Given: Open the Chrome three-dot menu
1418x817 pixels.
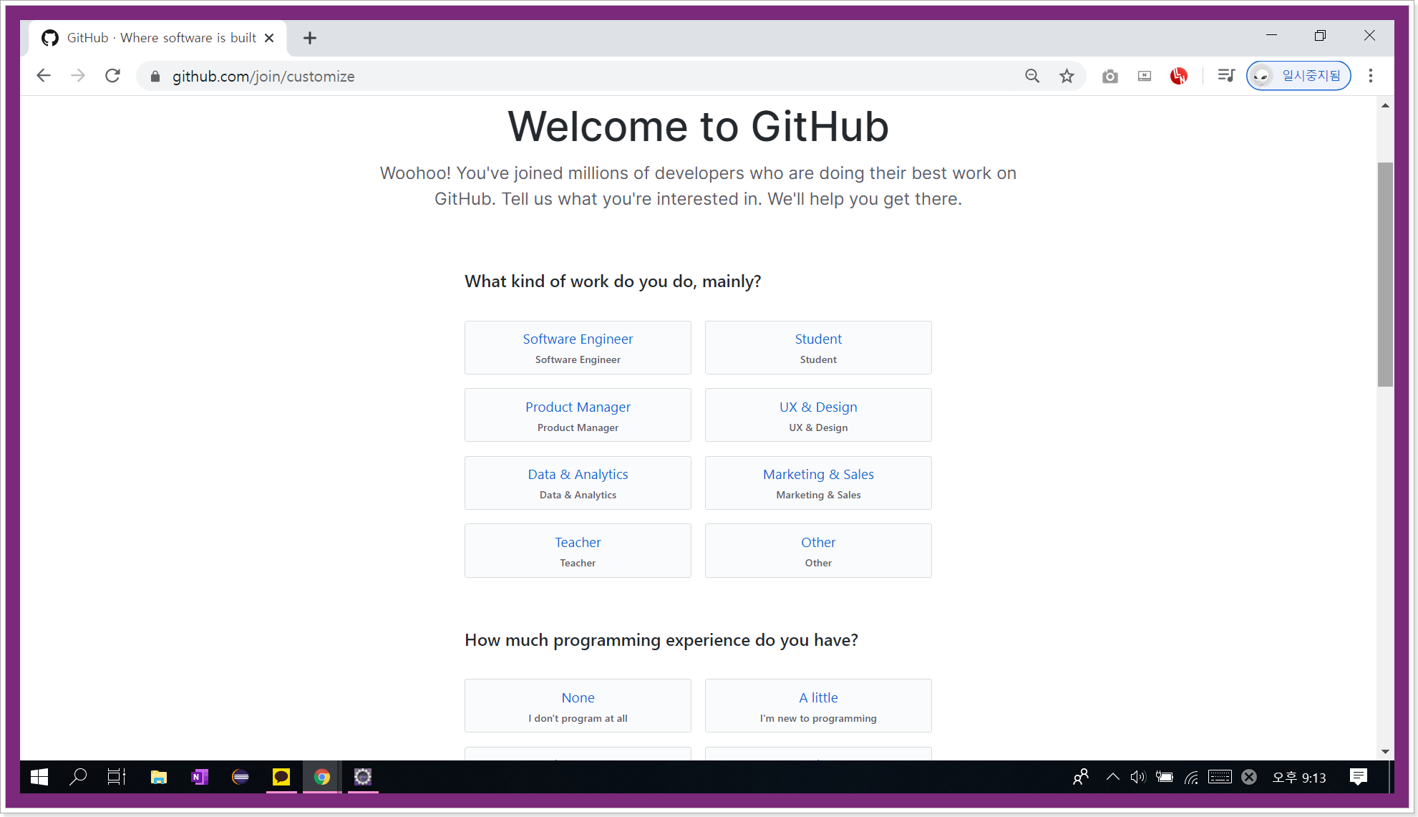Looking at the screenshot, I should coord(1370,76).
